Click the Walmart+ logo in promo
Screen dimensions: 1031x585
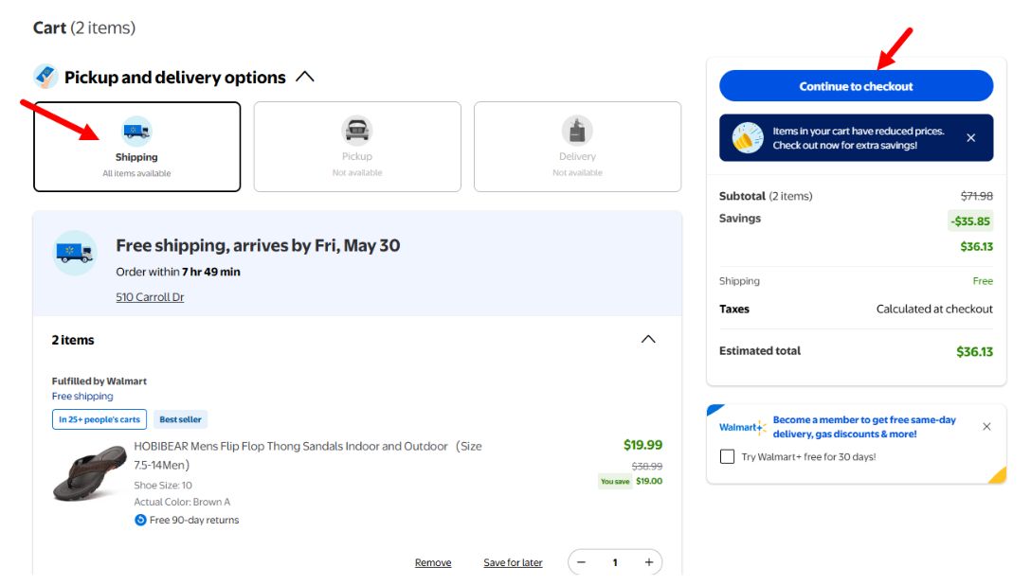(x=742, y=427)
